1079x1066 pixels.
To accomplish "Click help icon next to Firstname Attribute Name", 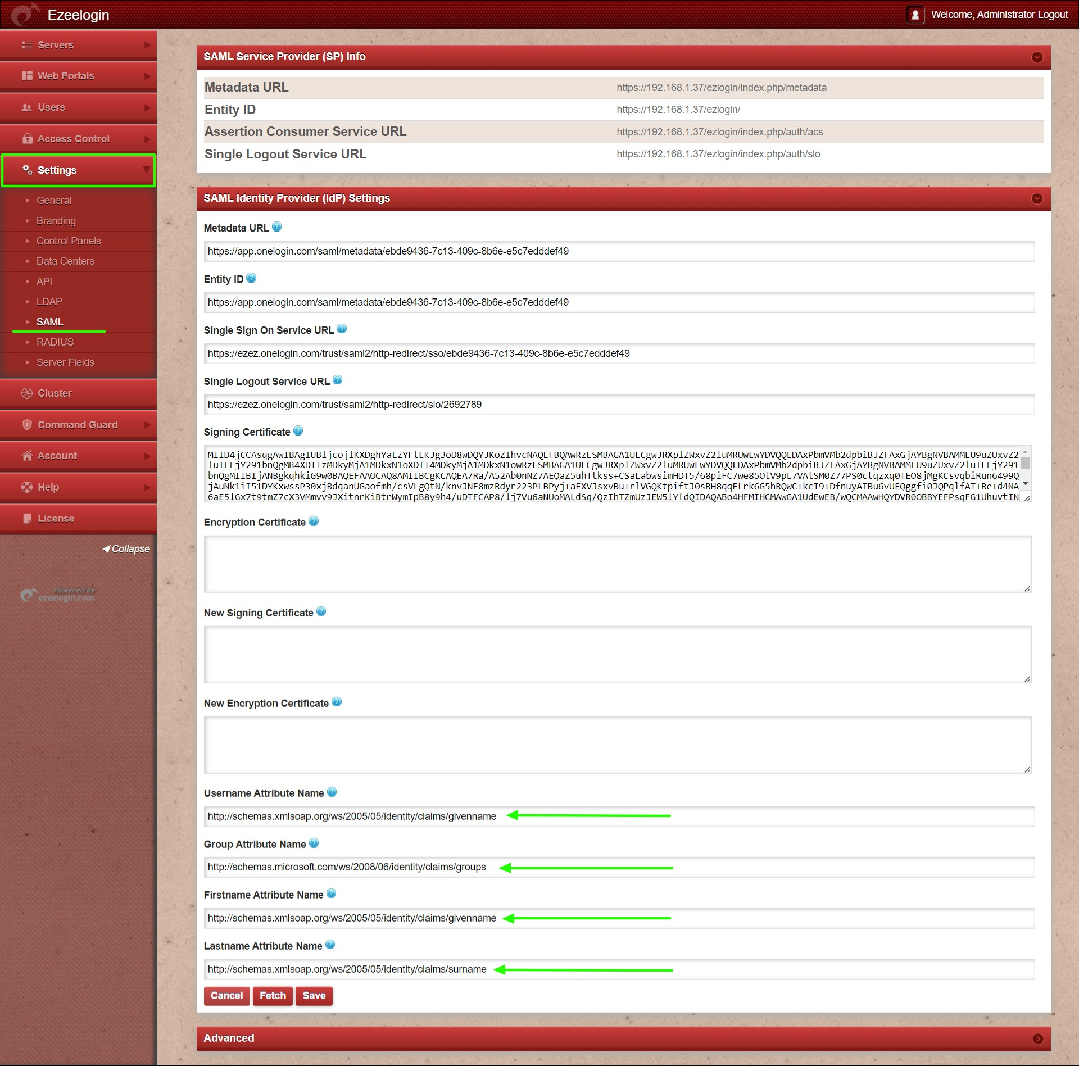I will 332,894.
